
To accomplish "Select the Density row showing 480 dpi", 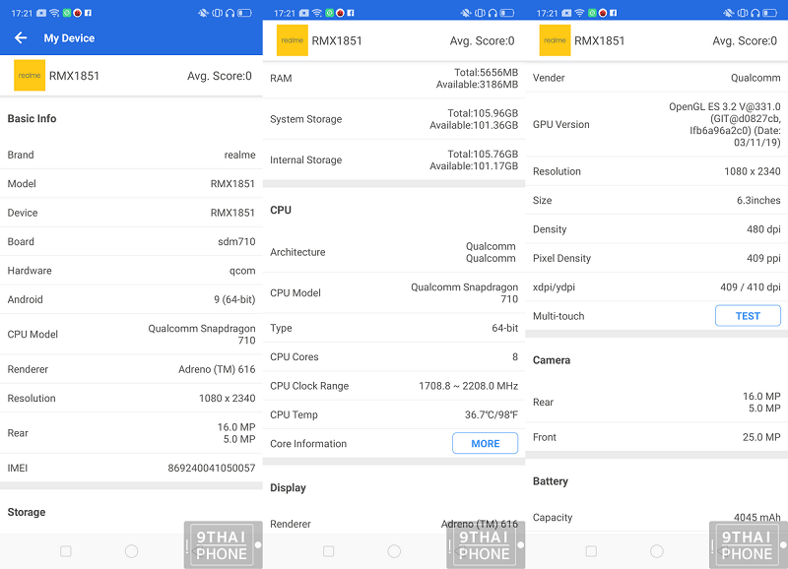I will [656, 229].
